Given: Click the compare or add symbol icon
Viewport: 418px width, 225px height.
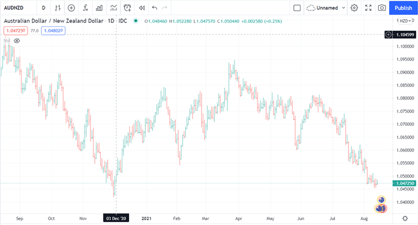Looking at the screenshot, I should click(x=71, y=8).
